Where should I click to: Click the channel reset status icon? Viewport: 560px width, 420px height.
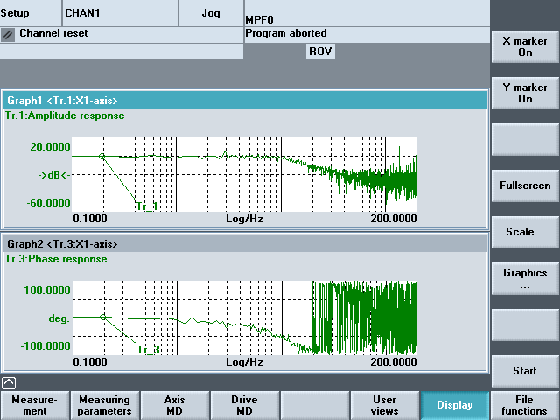coord(8,35)
